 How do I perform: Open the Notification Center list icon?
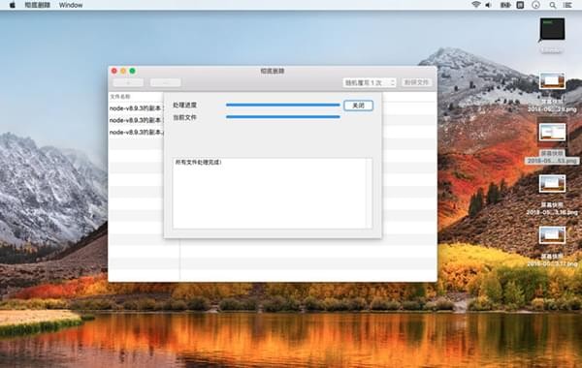click(567, 5)
